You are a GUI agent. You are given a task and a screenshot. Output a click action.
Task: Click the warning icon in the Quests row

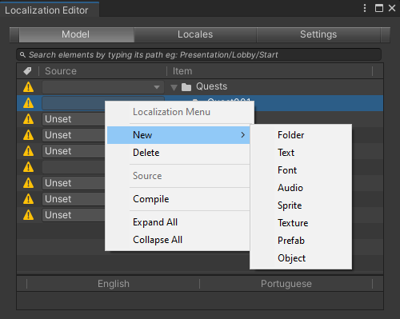pos(28,87)
